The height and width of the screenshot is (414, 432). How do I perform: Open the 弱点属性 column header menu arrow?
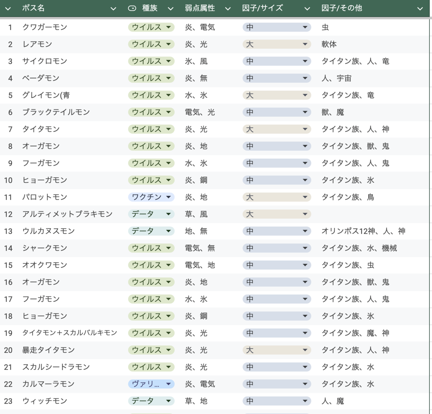[228, 9]
